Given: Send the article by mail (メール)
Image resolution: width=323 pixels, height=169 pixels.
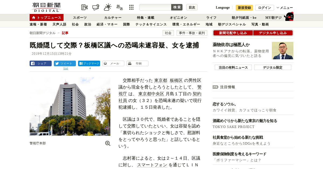Looking at the screenshot, I should pyautogui.click(x=113, y=64).
